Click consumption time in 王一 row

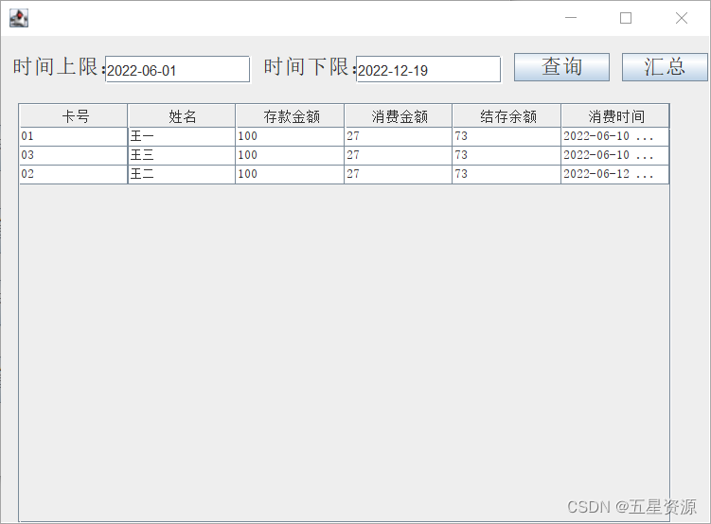(615, 137)
